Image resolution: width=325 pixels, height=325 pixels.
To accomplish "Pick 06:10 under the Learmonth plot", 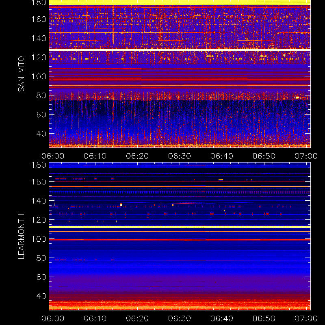I will pos(95,318).
